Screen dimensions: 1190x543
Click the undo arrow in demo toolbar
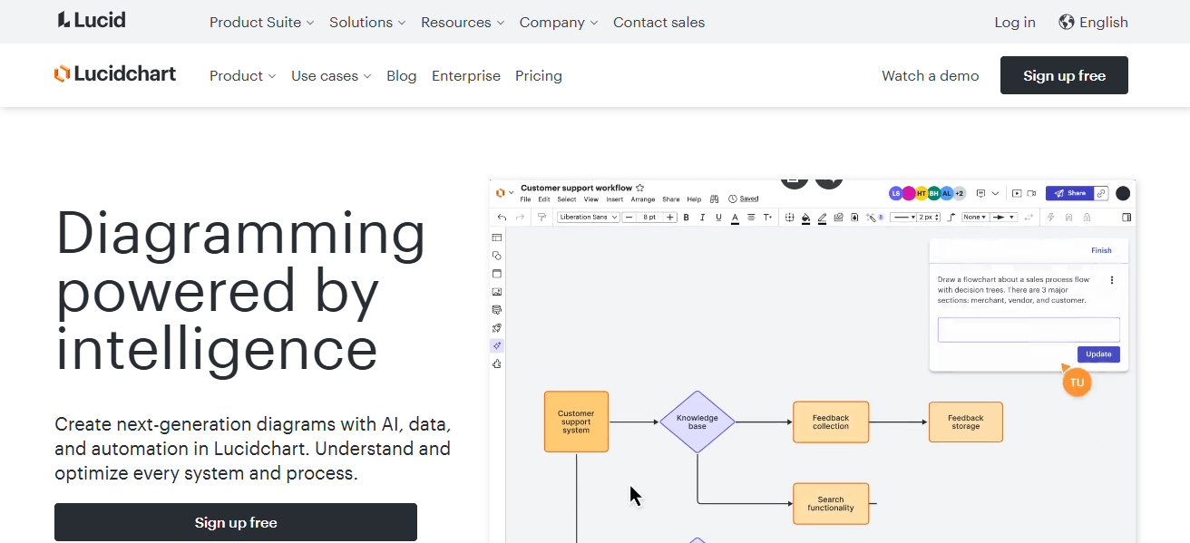click(502, 218)
